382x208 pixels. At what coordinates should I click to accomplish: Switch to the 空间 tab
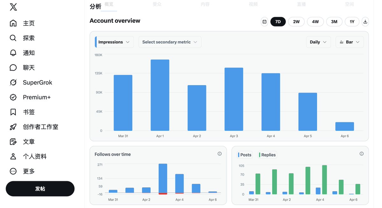click(x=350, y=4)
